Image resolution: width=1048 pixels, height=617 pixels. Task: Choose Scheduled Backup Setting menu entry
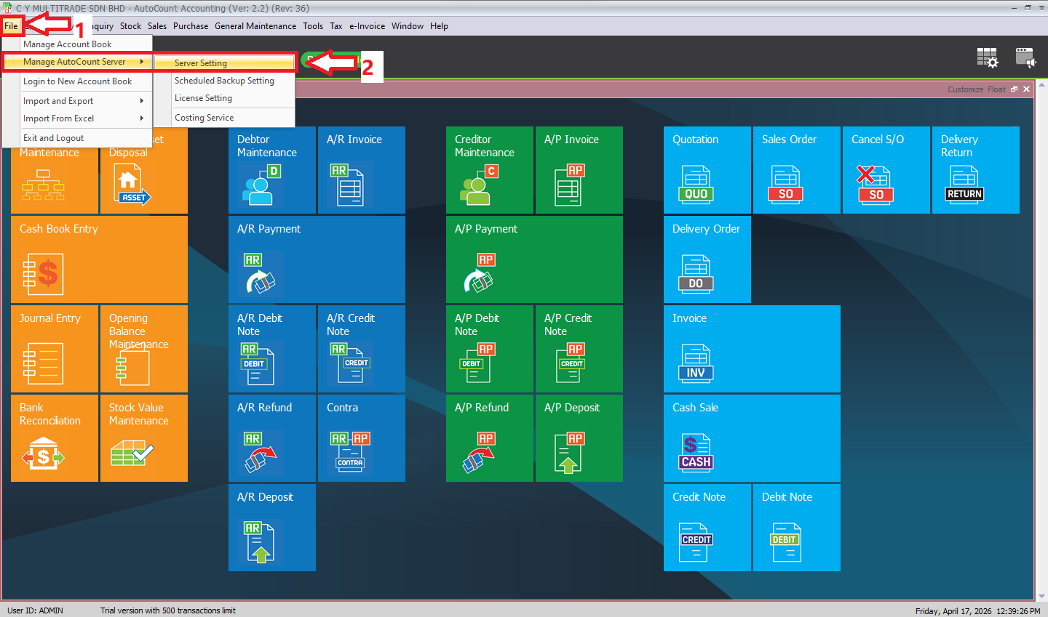pos(224,81)
